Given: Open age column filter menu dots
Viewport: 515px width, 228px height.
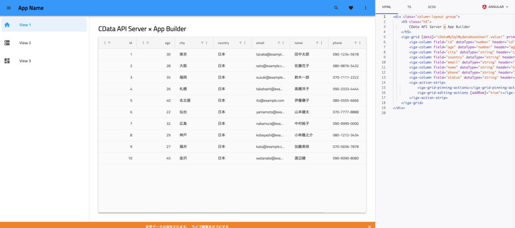Looking at the screenshot, I should pyautogui.click(x=143, y=43).
